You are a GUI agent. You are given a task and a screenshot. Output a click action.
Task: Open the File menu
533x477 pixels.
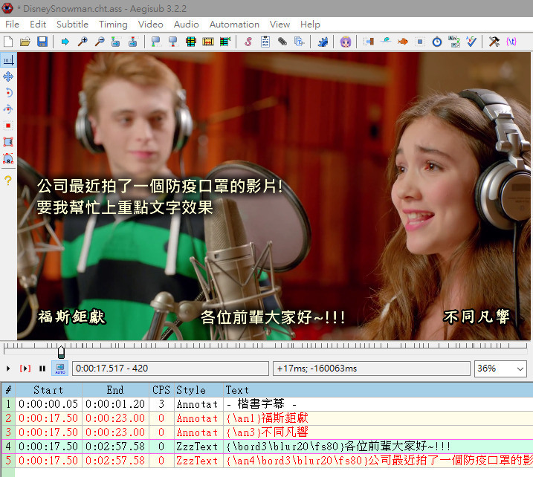tap(12, 25)
